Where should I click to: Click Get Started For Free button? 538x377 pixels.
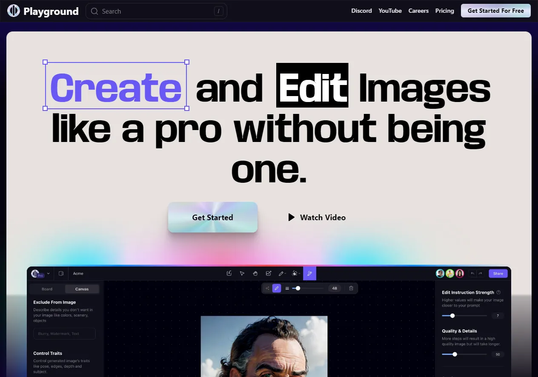496,11
